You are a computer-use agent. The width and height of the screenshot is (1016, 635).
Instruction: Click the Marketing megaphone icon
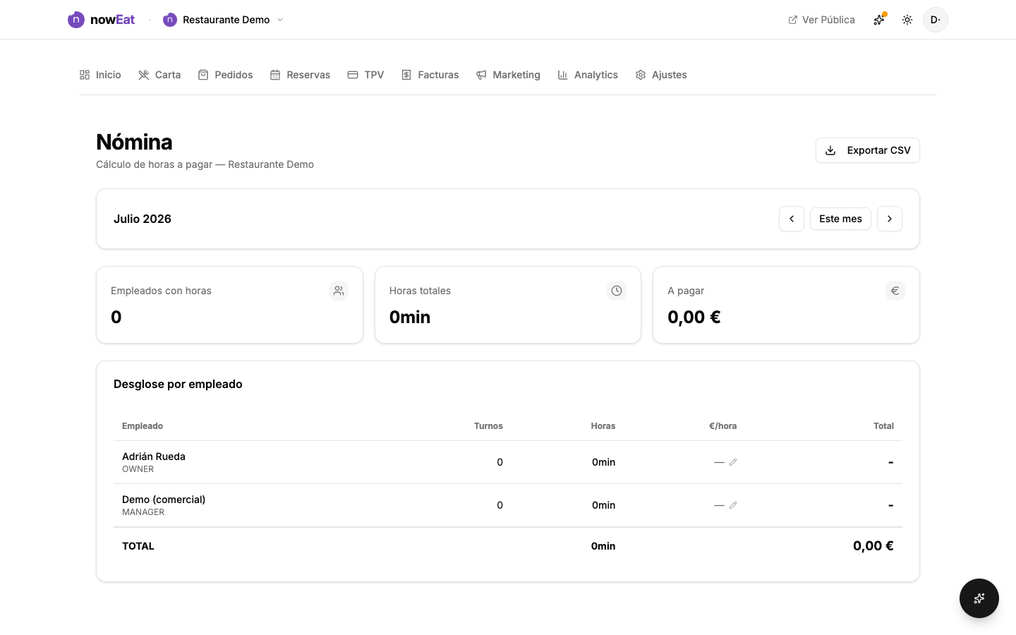tap(481, 75)
